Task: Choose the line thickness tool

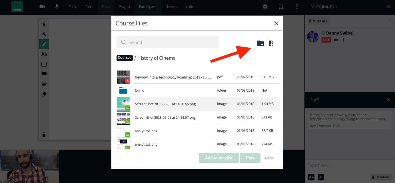Action: pyautogui.click(x=44, y=74)
